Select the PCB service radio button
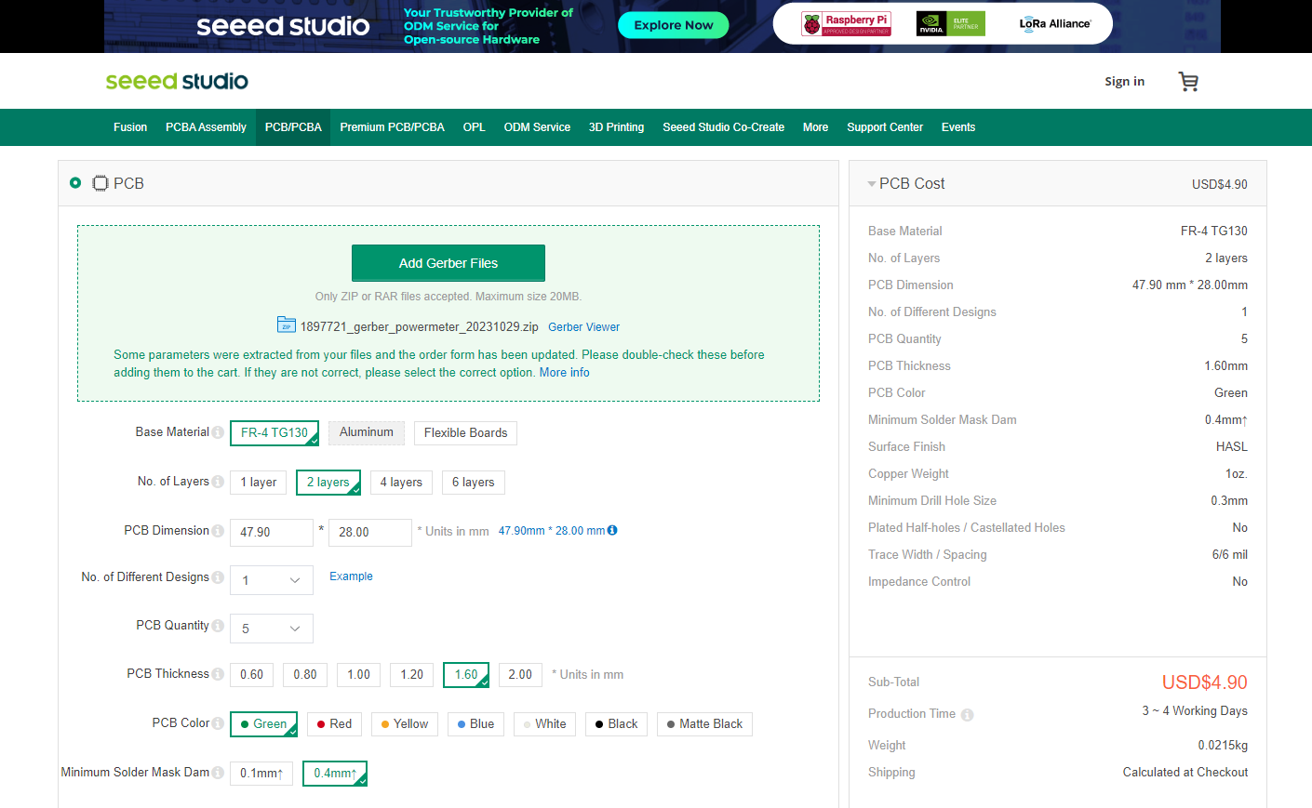 pyautogui.click(x=75, y=183)
